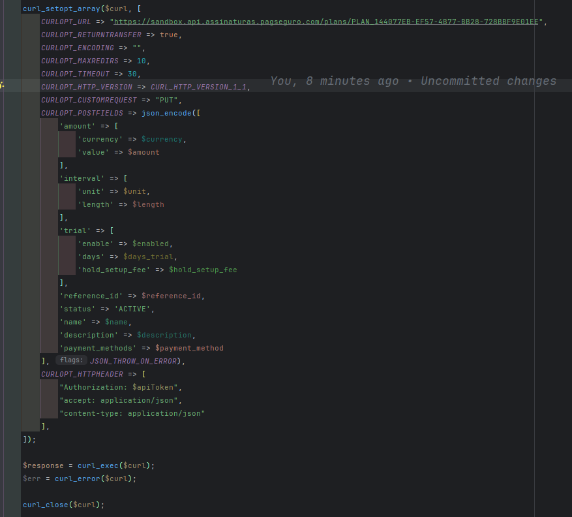
Task: Click the 'days' array key
Action: 91,257
